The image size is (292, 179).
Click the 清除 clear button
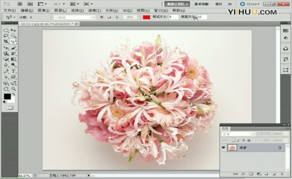point(130,17)
